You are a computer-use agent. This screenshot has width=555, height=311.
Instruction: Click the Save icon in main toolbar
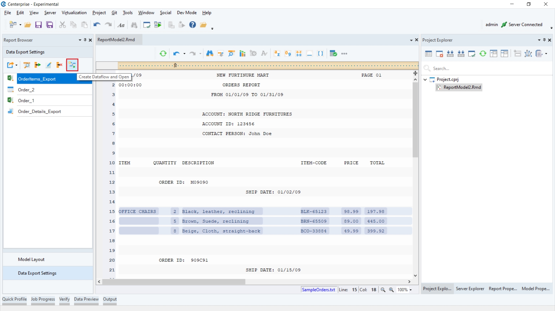point(38,25)
